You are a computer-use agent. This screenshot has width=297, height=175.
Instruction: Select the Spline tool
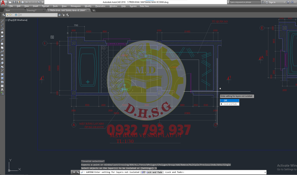(2, 51)
